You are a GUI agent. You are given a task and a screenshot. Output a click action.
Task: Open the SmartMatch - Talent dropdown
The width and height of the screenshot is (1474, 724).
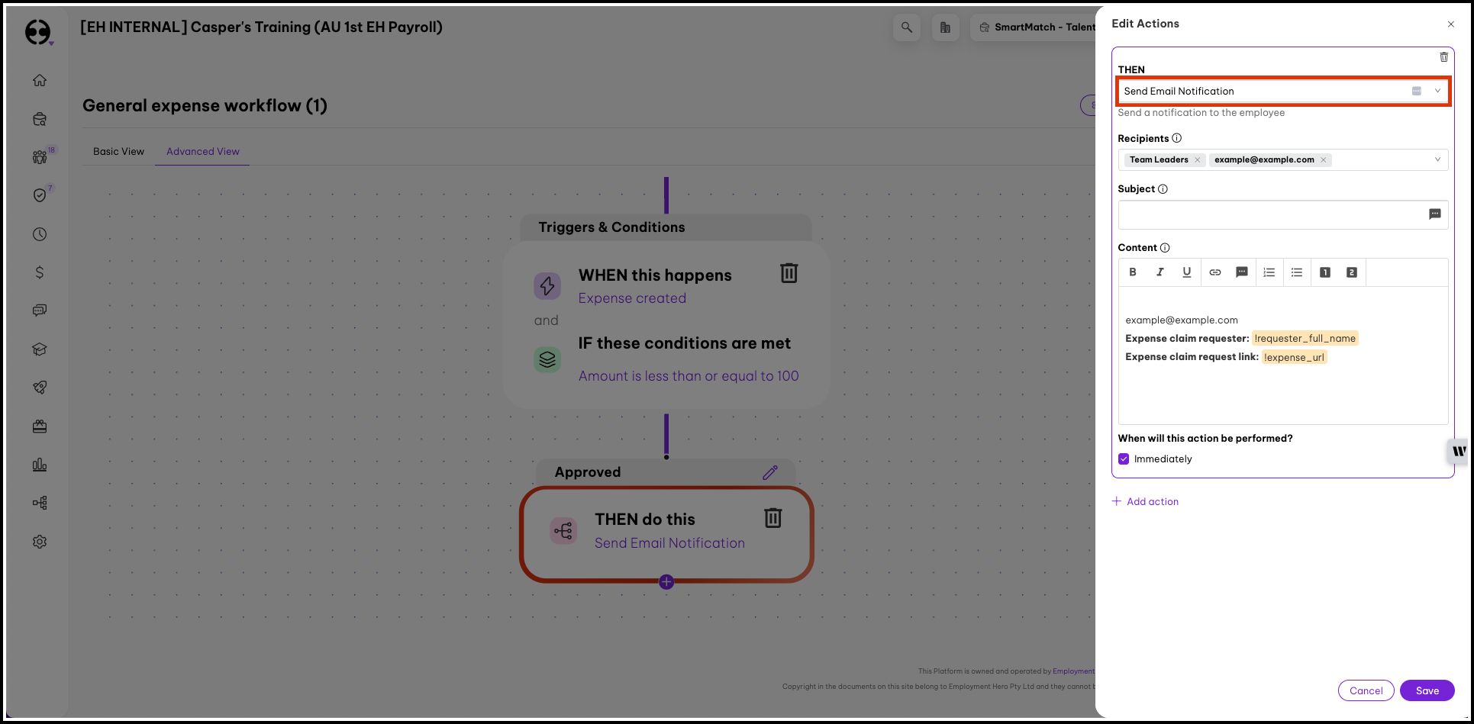tap(1038, 27)
